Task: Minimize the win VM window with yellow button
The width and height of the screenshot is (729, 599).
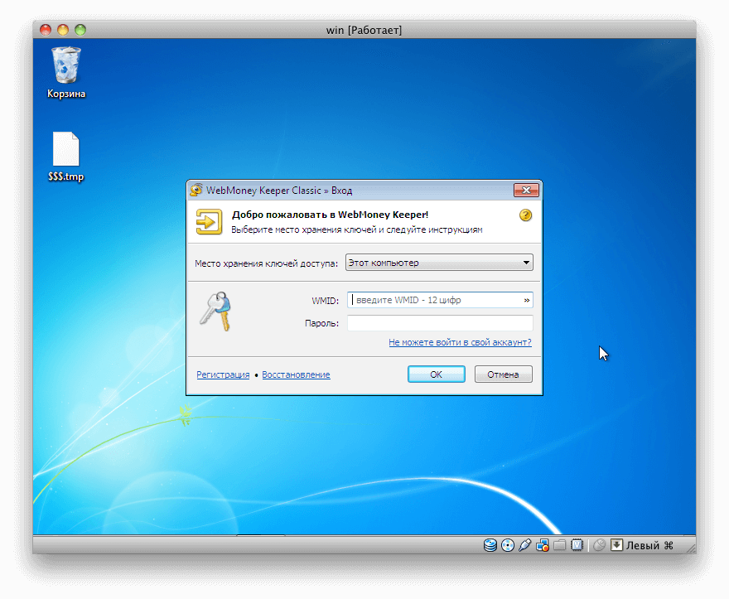Action: (x=63, y=30)
